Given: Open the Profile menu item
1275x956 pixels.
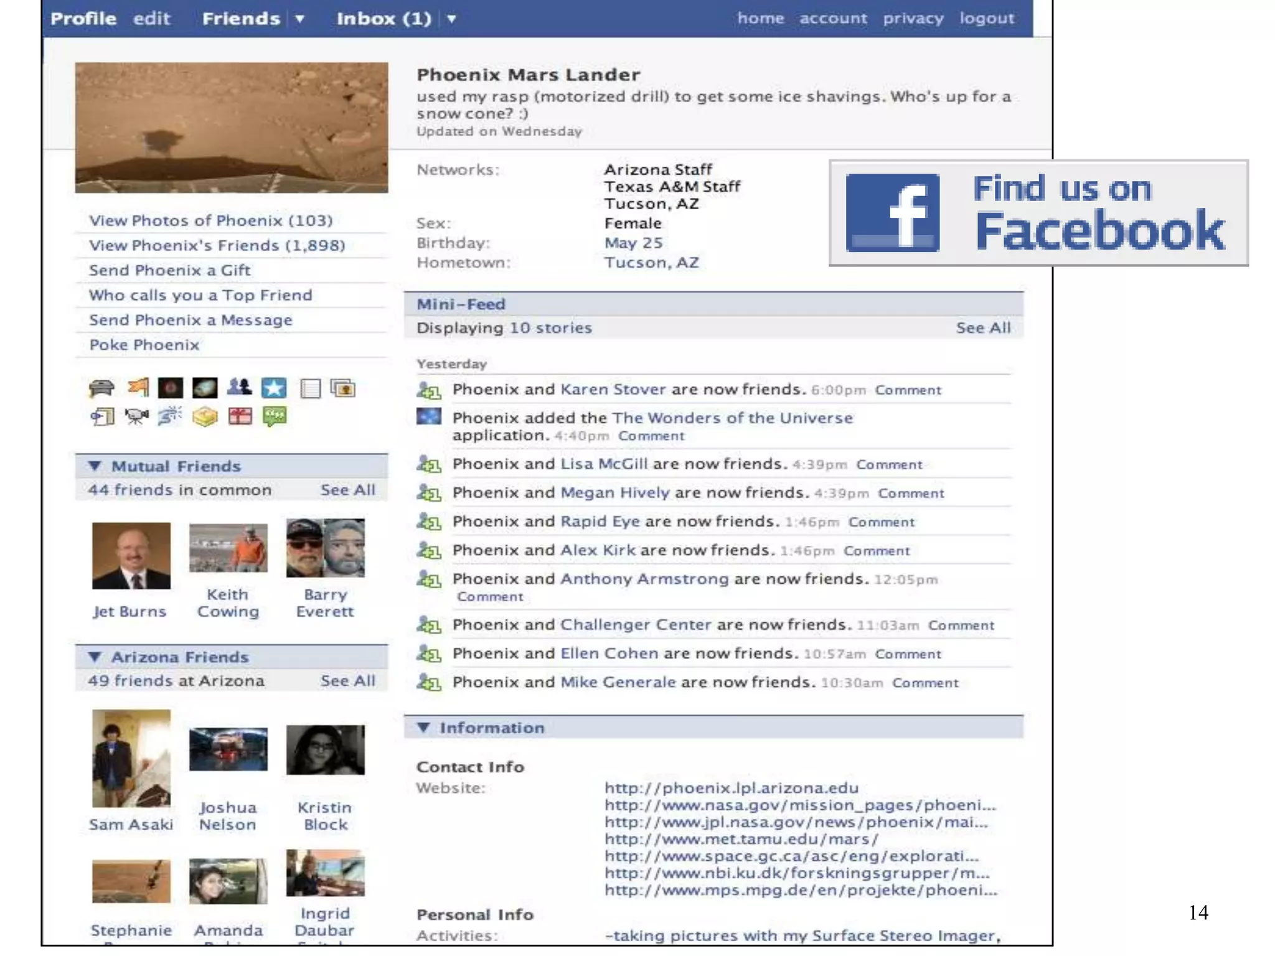Looking at the screenshot, I should pos(83,19).
